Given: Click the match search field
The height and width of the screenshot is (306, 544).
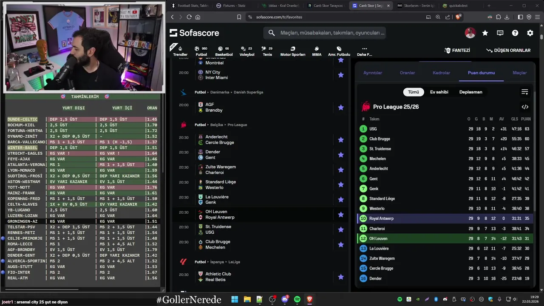Looking at the screenshot, I should click(325, 33).
